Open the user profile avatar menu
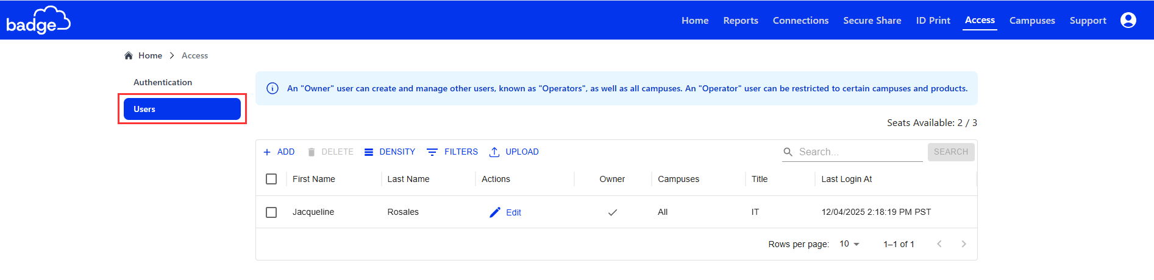The width and height of the screenshot is (1154, 280). pos(1128,20)
